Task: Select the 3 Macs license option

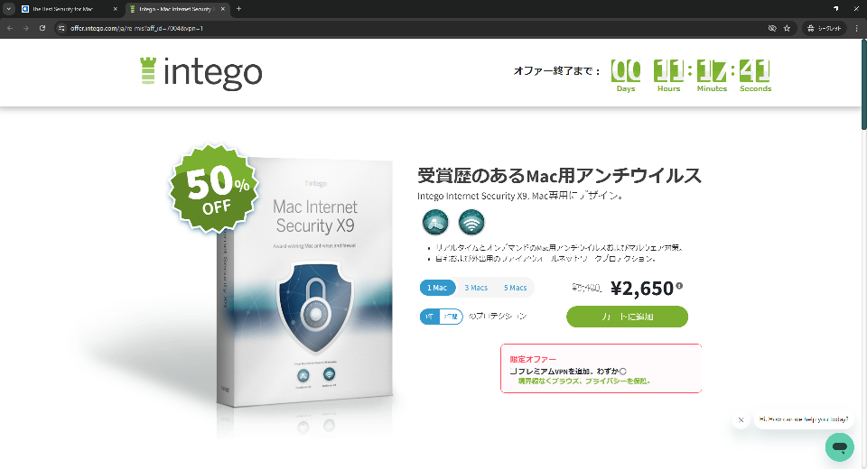Action: pos(476,288)
